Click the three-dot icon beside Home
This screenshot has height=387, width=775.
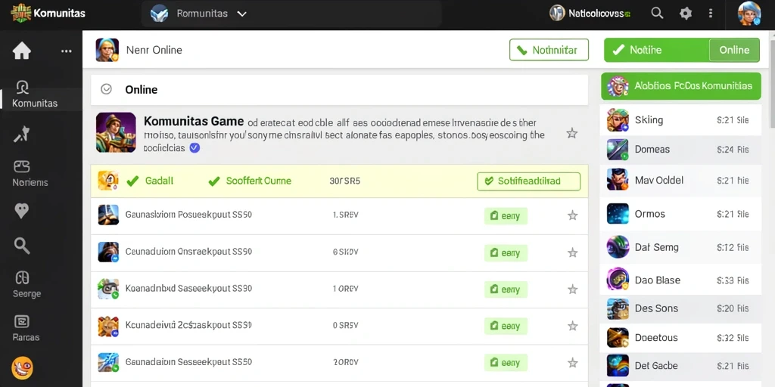(67, 51)
